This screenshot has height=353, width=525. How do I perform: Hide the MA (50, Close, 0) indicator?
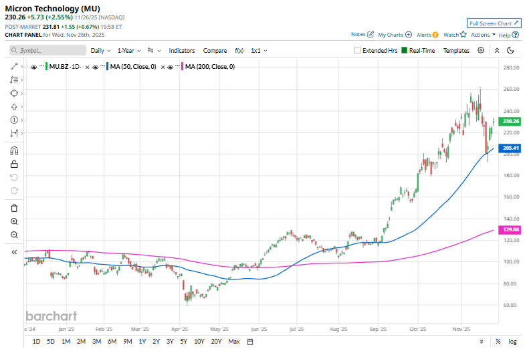click(x=96, y=67)
